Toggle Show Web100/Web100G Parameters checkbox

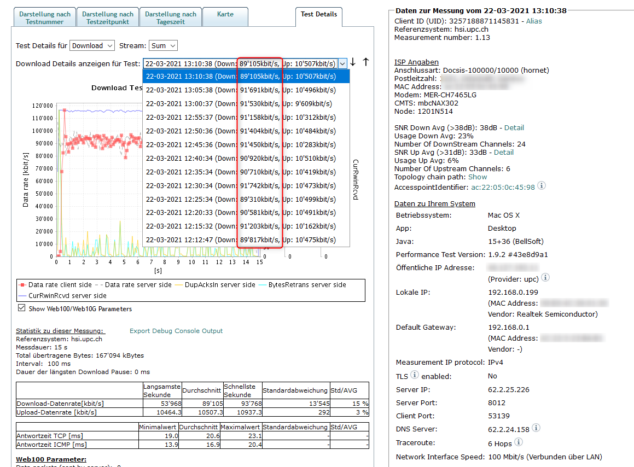pos(22,308)
